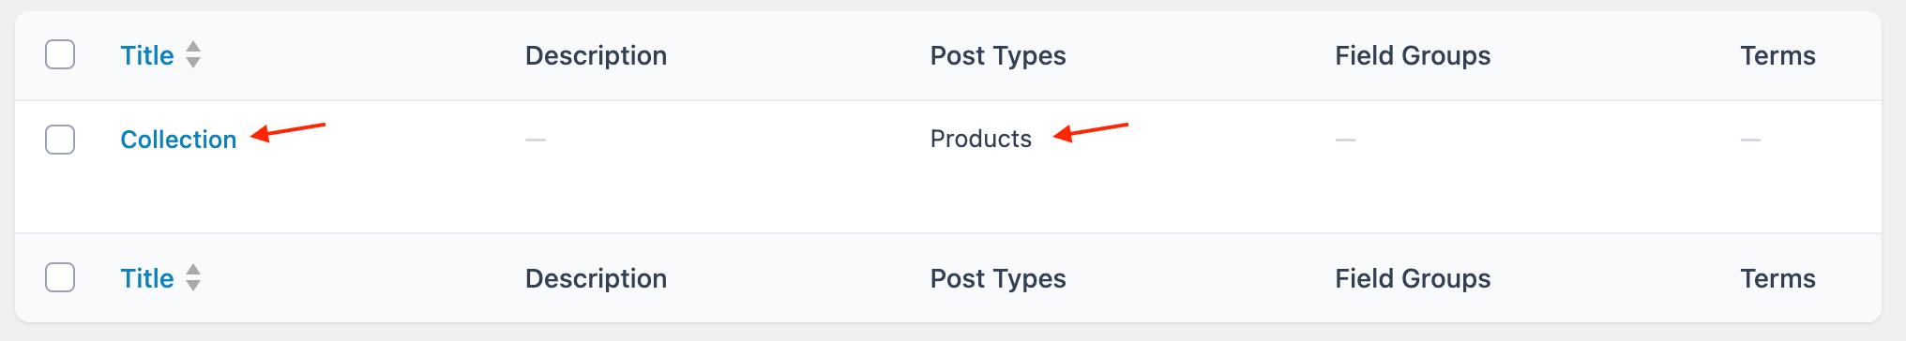Viewport: 1906px width, 341px height.
Task: Sort by the Title link in the top header
Action: click(147, 55)
